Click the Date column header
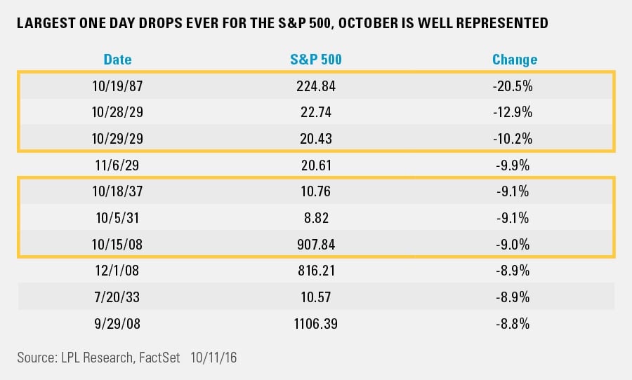Viewport: 632px width, 380px height. tap(117, 60)
